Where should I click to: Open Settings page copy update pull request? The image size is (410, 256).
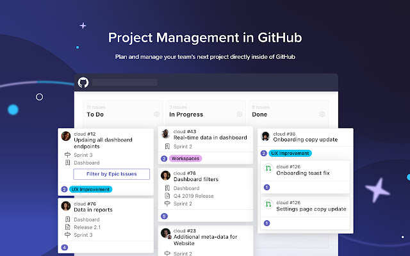[311, 209]
